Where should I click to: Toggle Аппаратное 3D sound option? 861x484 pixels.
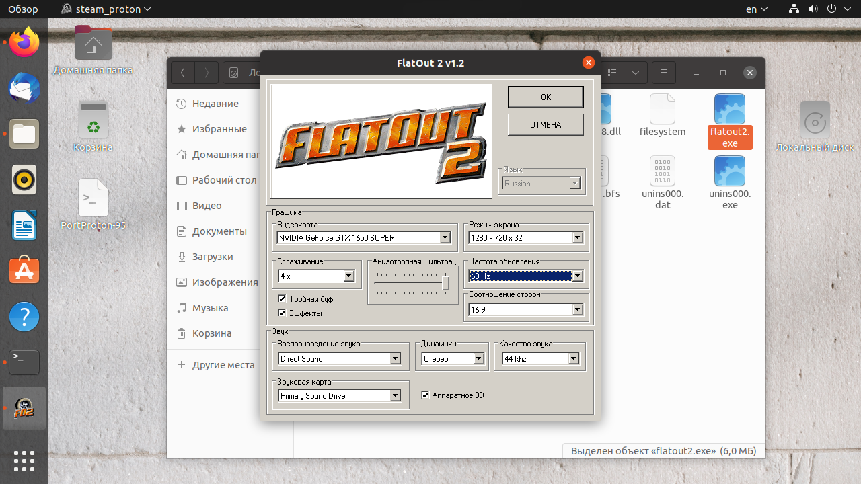(x=425, y=395)
